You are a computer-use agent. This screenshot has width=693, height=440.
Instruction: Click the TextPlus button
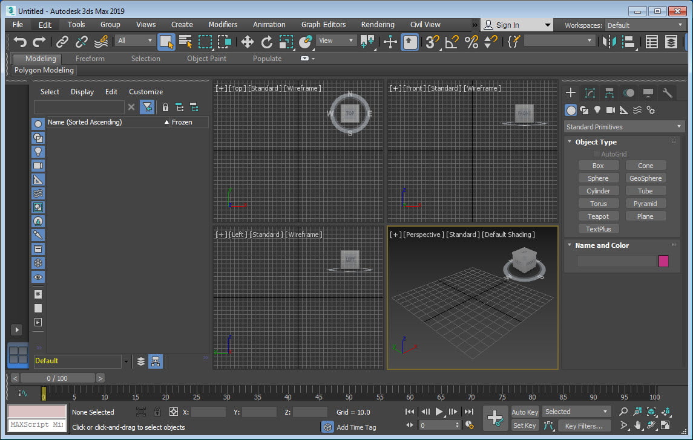click(x=598, y=229)
